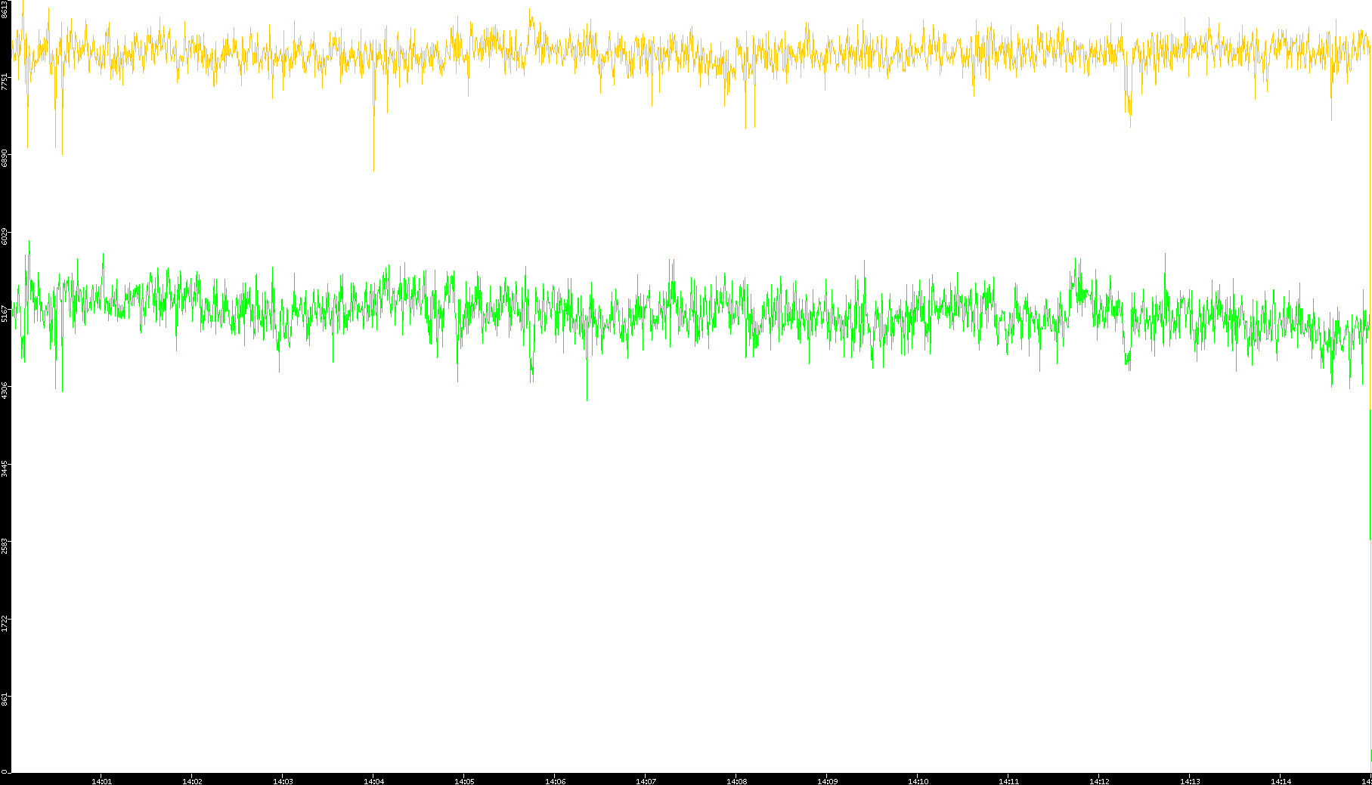This screenshot has width=1372, height=785.
Task: Choose the 14:08 time axis label
Action: tap(737, 781)
